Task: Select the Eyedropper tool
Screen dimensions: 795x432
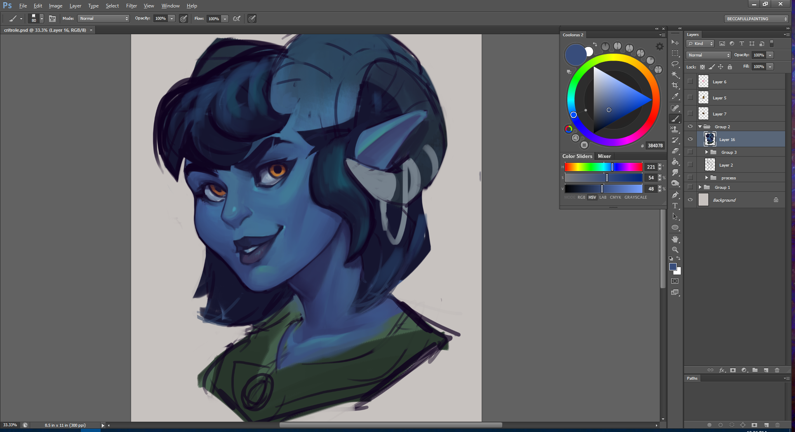Action: (675, 96)
